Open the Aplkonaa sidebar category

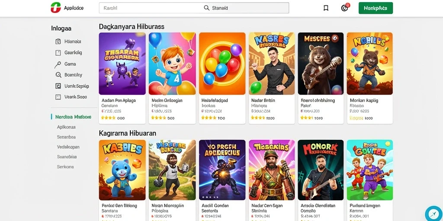click(x=66, y=127)
